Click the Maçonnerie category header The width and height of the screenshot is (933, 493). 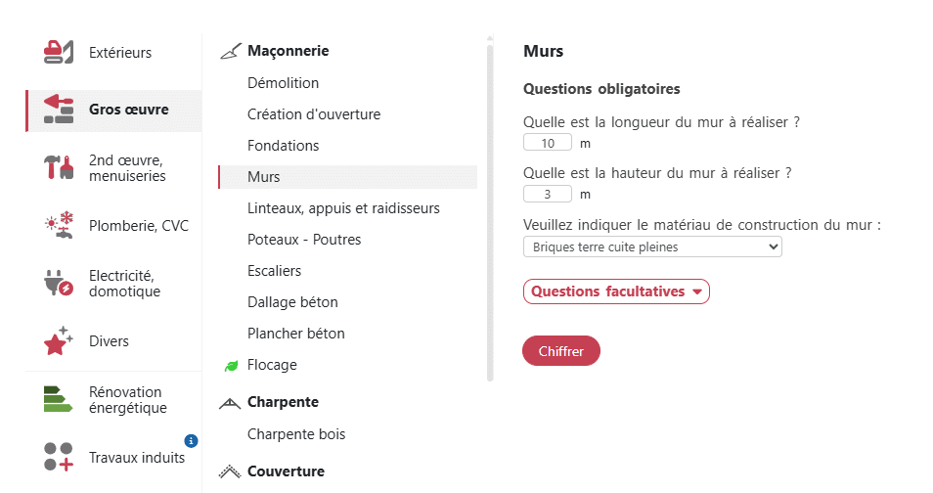click(288, 51)
